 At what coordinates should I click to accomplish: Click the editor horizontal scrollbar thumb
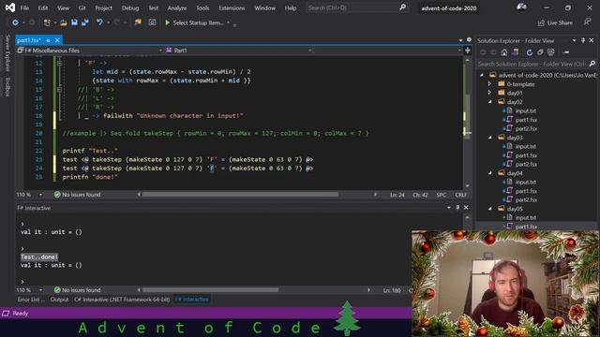pos(240,195)
